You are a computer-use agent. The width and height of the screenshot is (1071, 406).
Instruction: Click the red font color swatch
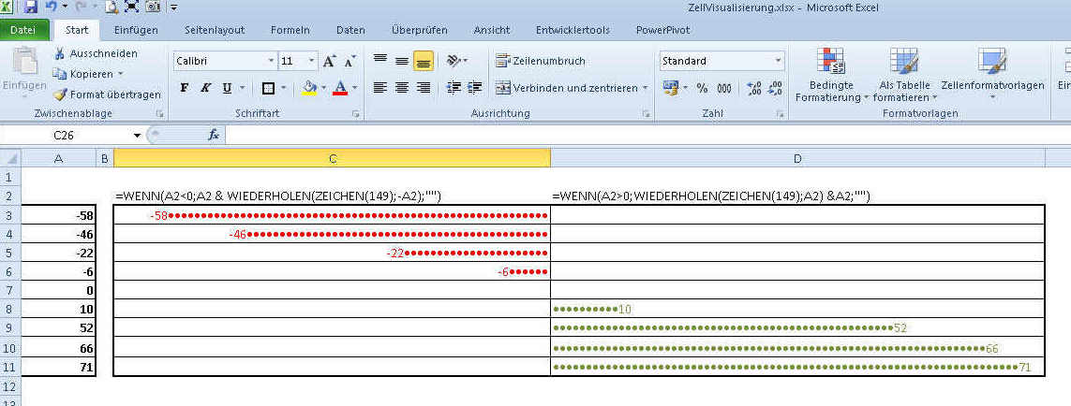[x=339, y=88]
